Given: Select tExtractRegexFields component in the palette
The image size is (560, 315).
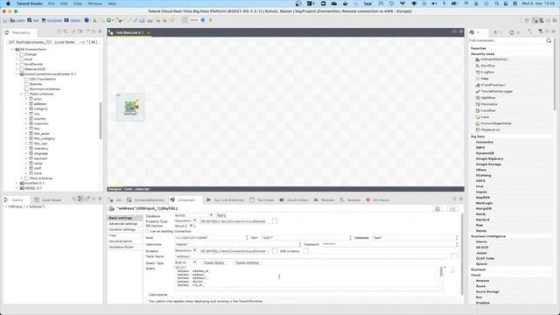Looking at the screenshot, I should coord(496,123).
